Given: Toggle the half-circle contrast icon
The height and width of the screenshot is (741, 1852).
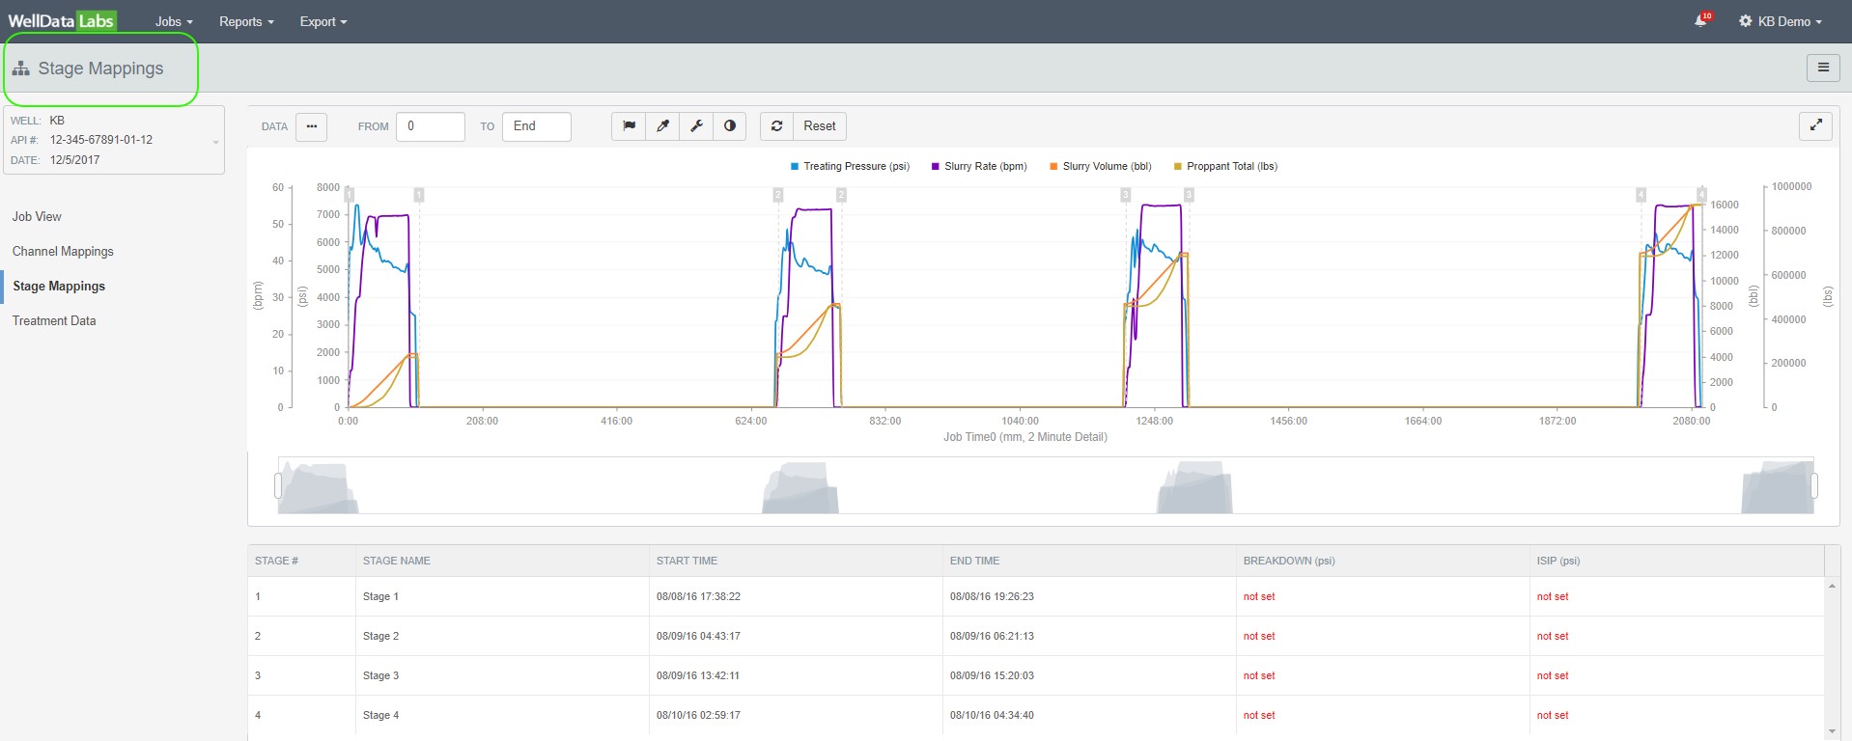Looking at the screenshot, I should point(730,126).
